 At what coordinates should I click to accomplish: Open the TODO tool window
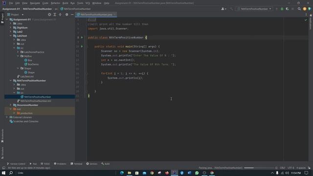[45, 164]
